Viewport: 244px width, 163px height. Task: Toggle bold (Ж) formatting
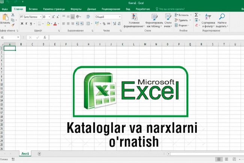click(x=22, y=24)
